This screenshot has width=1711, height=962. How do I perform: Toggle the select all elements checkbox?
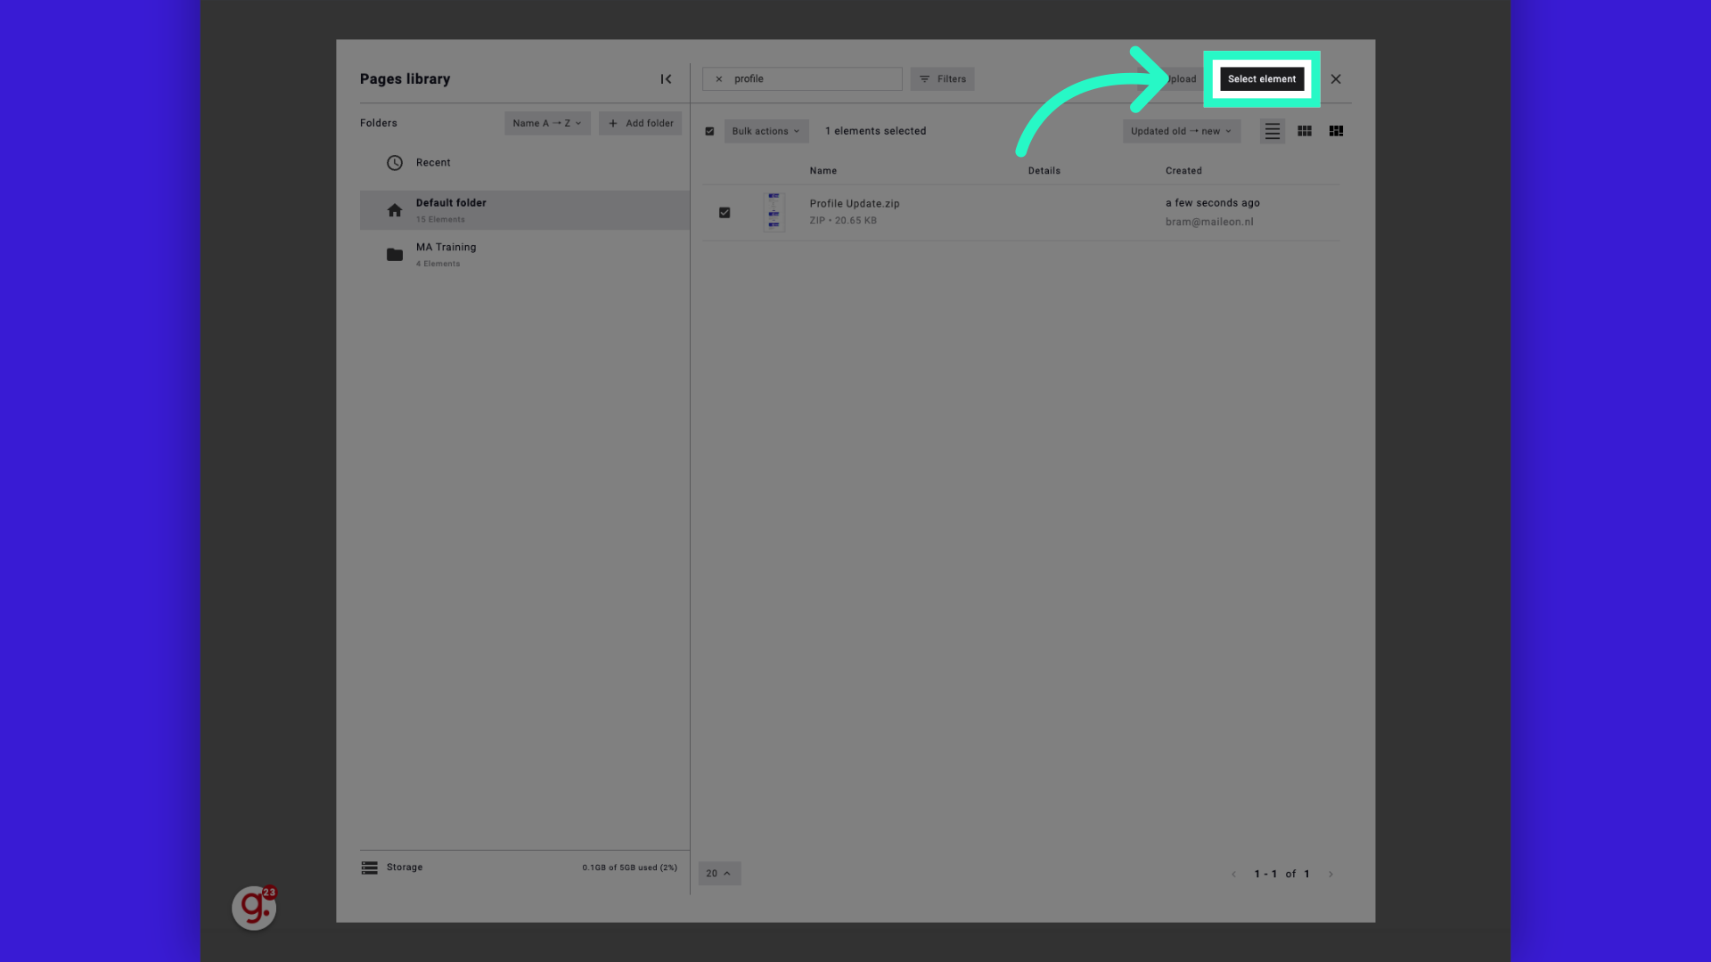point(709,132)
